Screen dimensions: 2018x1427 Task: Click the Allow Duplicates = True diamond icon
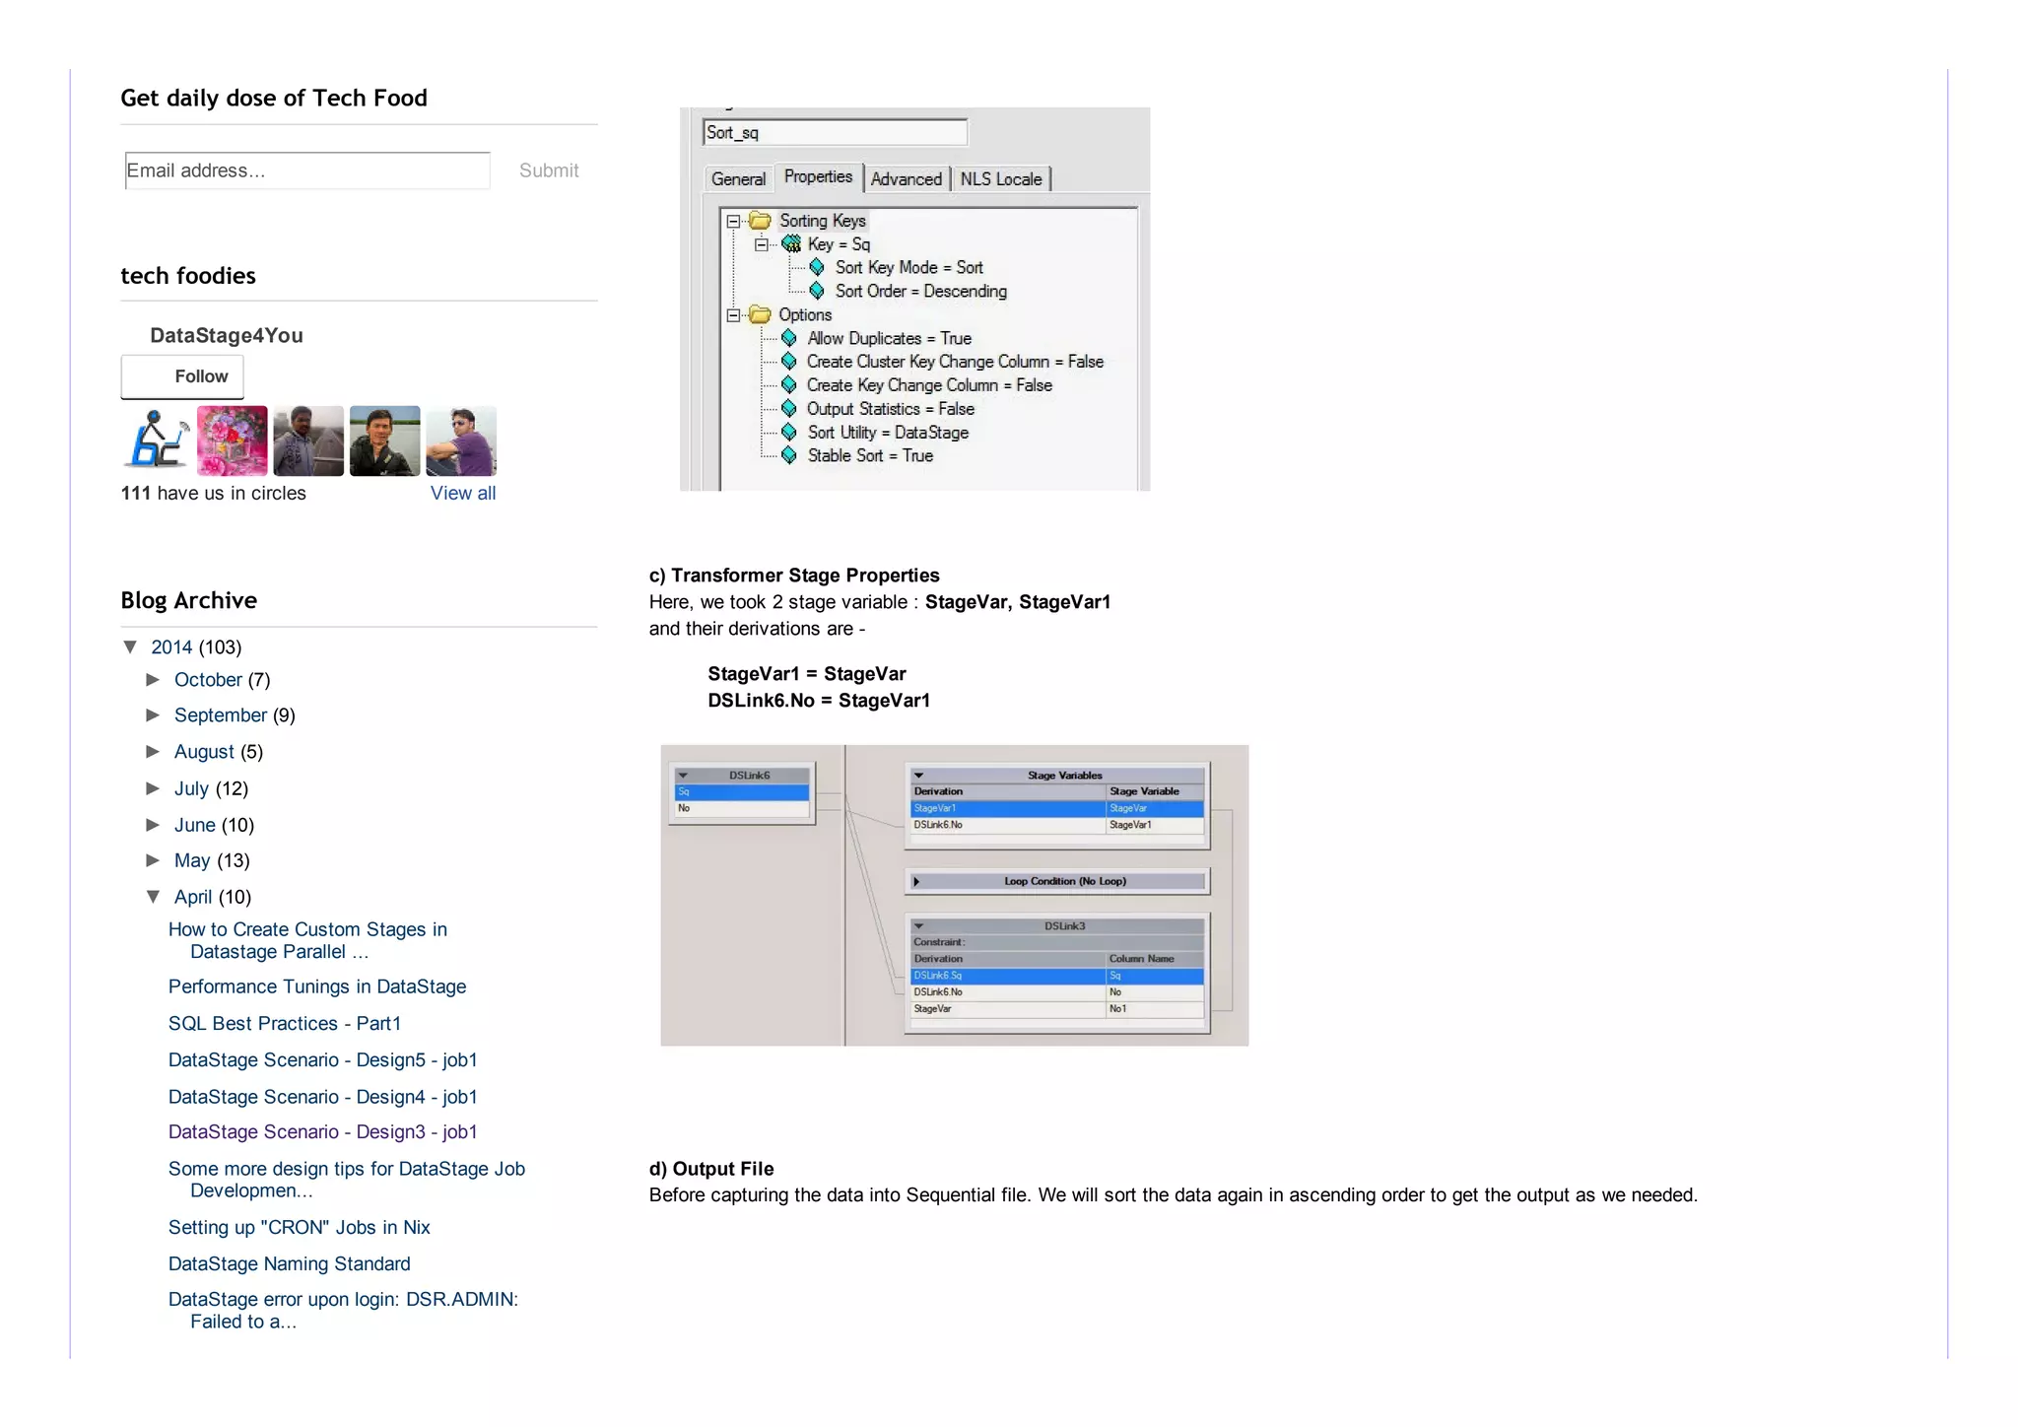(x=789, y=338)
